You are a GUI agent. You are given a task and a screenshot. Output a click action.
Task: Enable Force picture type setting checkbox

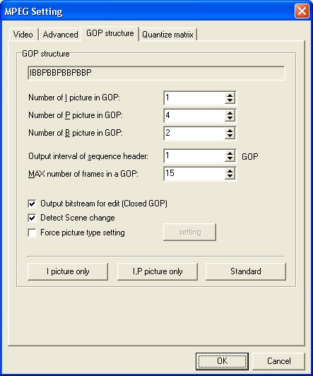click(32, 233)
